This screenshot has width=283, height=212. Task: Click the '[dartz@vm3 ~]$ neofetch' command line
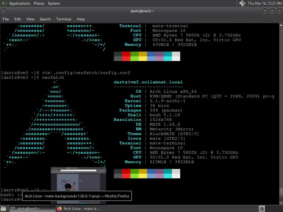click(x=33, y=77)
